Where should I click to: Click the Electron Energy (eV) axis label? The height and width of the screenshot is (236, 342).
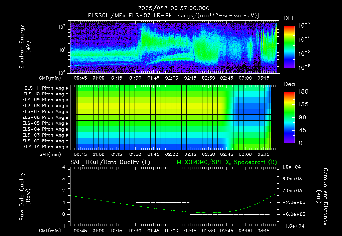pyautogui.click(x=25, y=47)
